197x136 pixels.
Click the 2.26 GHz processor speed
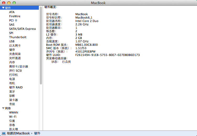click(x=82, y=24)
